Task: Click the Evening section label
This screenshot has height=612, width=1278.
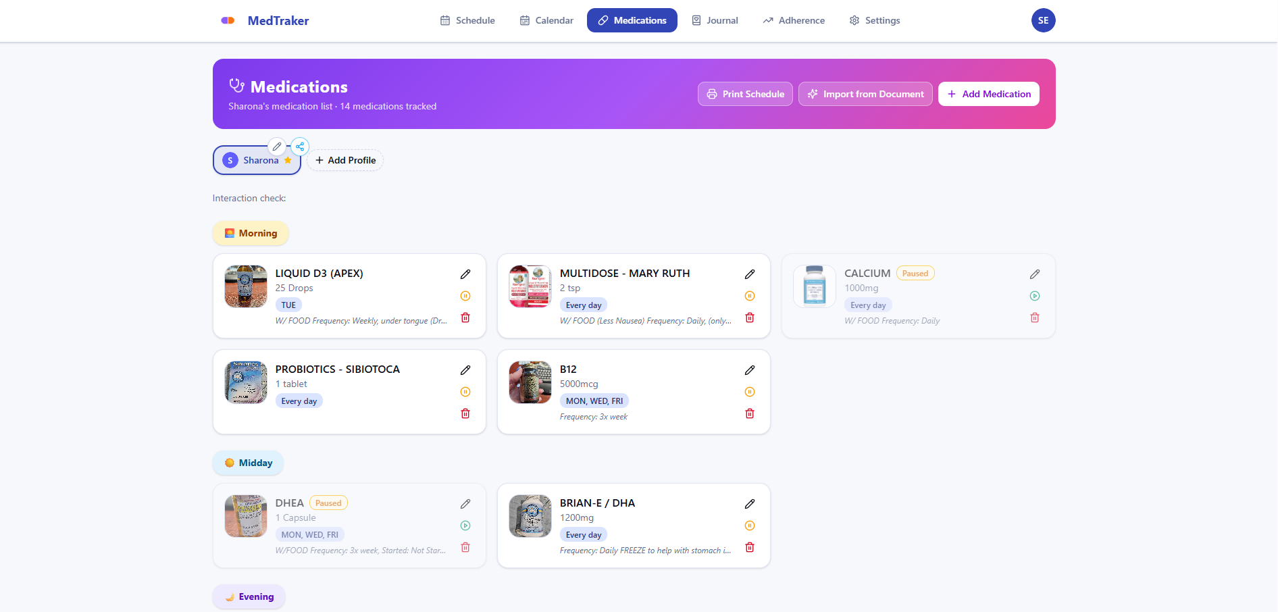Action: pos(249,596)
